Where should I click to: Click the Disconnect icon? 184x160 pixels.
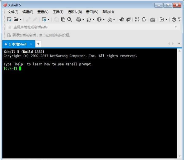click(x=35, y=20)
